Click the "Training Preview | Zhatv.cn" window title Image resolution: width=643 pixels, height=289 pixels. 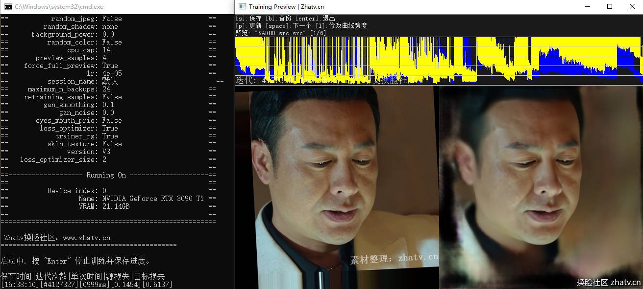coord(286,7)
